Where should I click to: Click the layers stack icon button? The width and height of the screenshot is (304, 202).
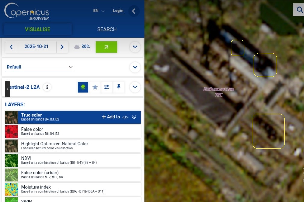pyautogui.click(x=83, y=87)
